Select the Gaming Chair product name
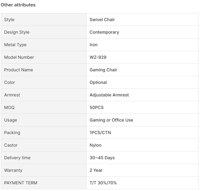The image size is (200, 191). [x=103, y=70]
